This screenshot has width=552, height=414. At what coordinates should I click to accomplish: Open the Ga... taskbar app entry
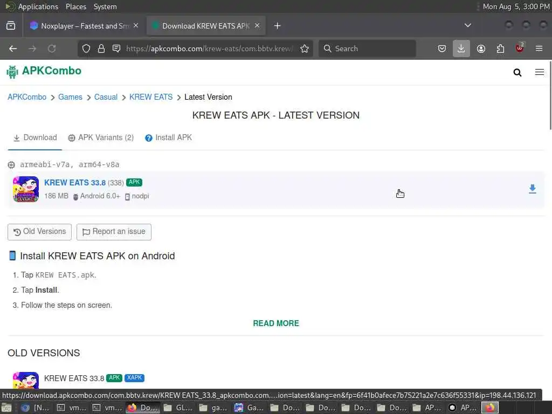pyautogui.click(x=249, y=408)
